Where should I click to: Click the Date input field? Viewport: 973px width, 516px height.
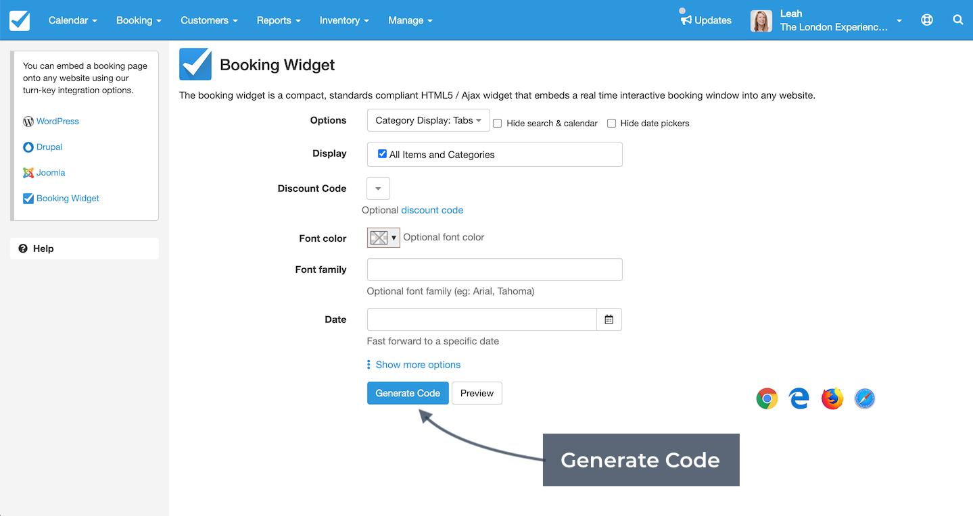[x=481, y=319]
